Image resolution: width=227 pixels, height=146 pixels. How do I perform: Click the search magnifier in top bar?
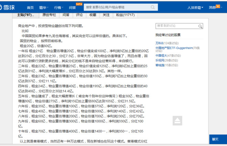tap(153, 7)
